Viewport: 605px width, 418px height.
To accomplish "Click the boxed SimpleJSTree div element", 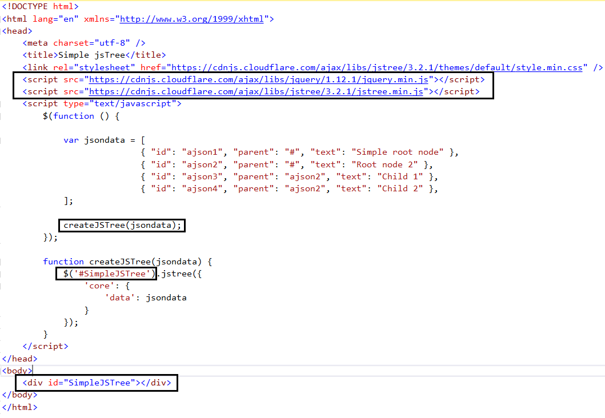I will [96, 383].
